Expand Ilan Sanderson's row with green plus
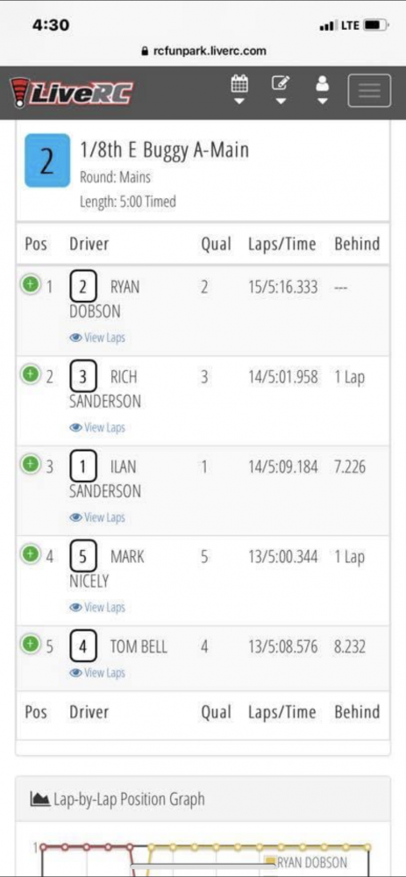406x877 pixels. coord(31,464)
